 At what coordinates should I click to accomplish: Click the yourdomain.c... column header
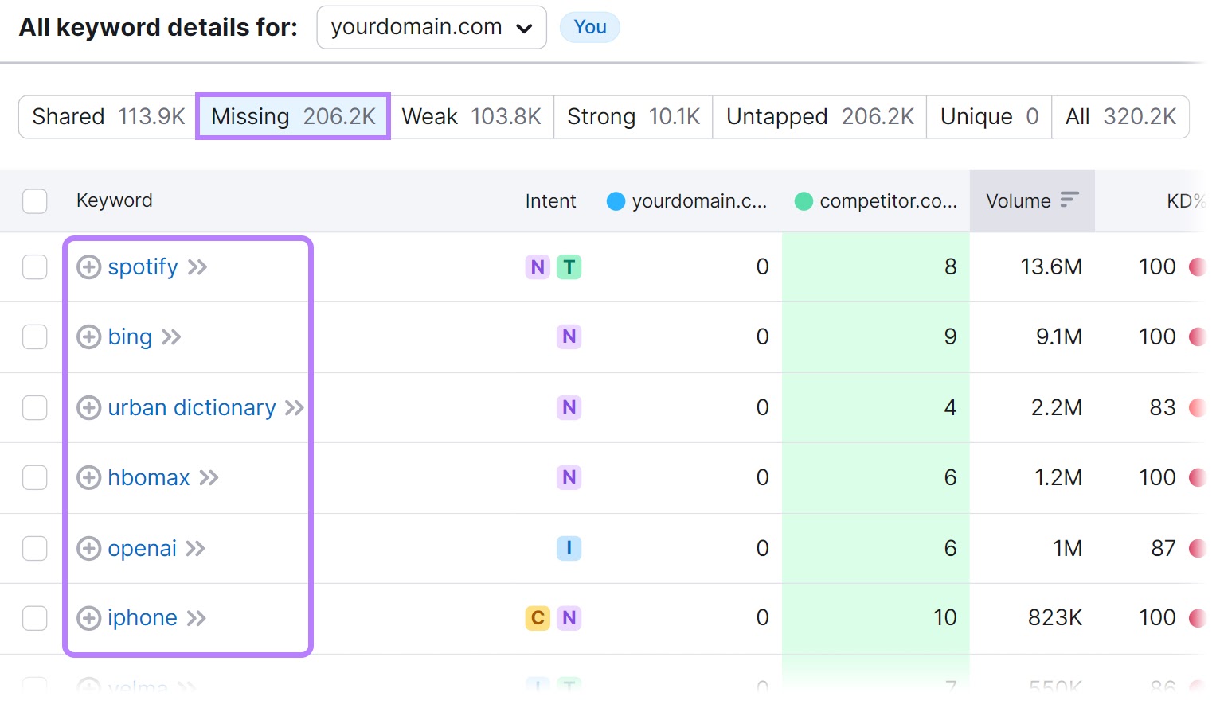click(x=687, y=201)
